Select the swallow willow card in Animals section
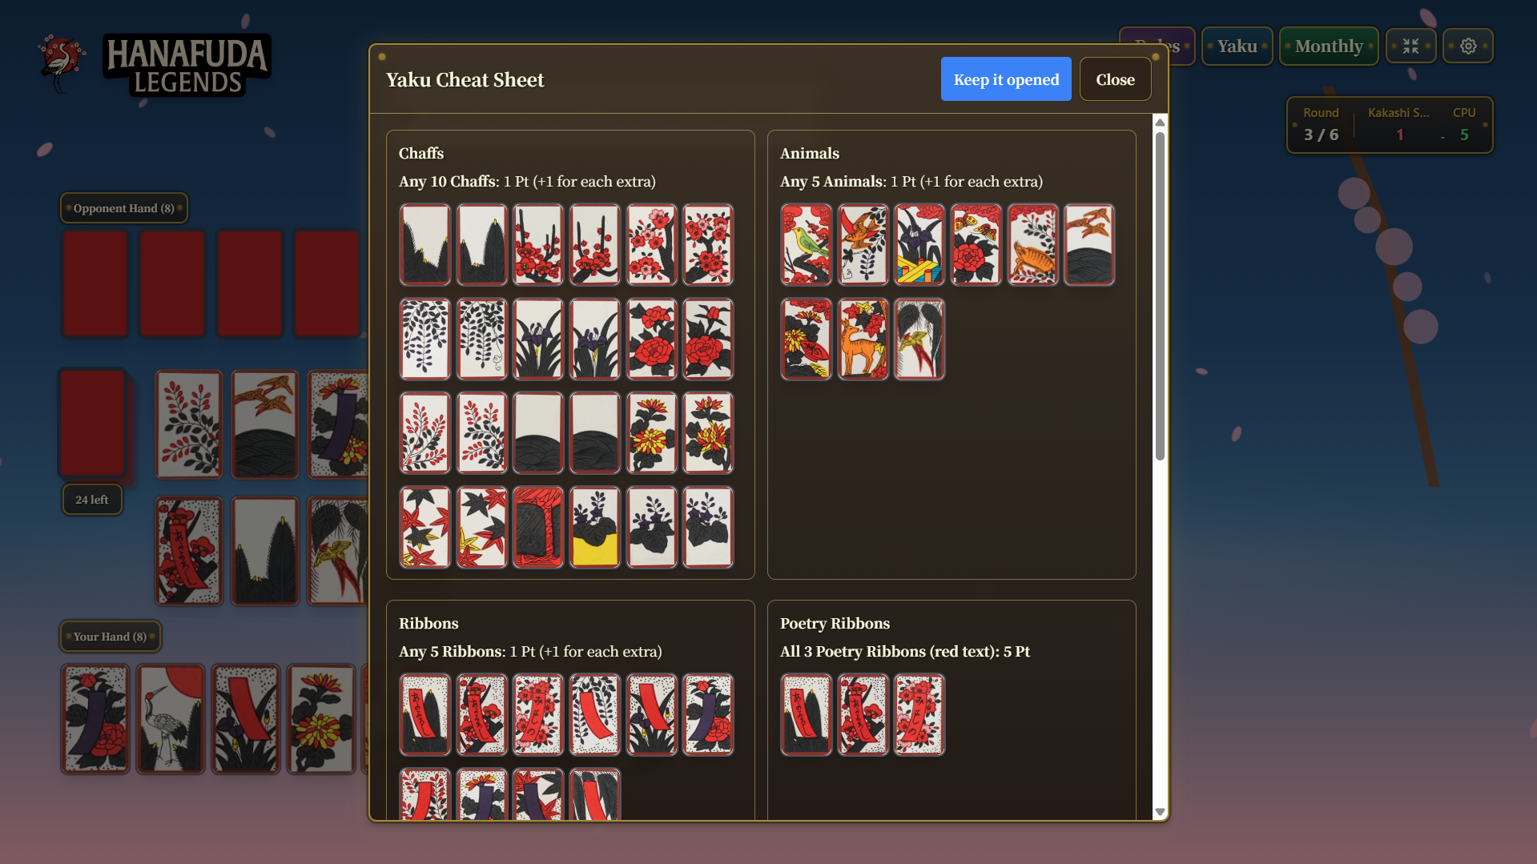This screenshot has width=1537, height=864. pyautogui.click(x=919, y=339)
